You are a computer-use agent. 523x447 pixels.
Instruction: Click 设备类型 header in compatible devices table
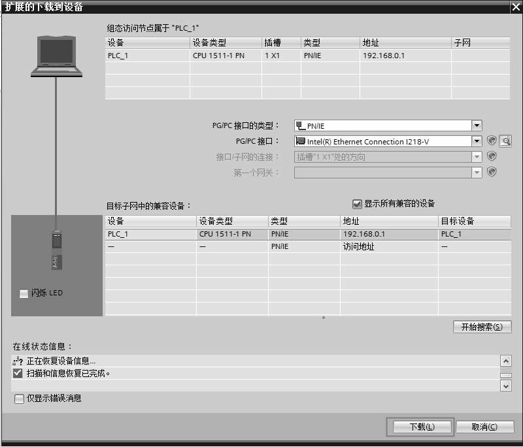tap(232, 221)
